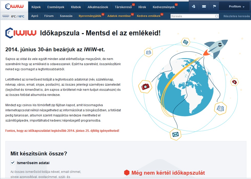Click the search submit icon
This screenshot has width=251, height=179.
tap(217, 16)
